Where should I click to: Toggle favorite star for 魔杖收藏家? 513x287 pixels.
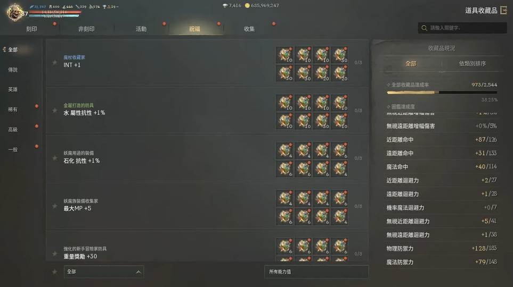tap(55, 62)
